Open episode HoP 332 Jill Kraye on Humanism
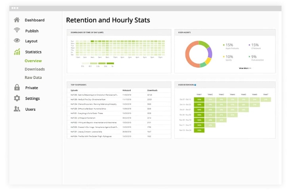 click(119, 118)
